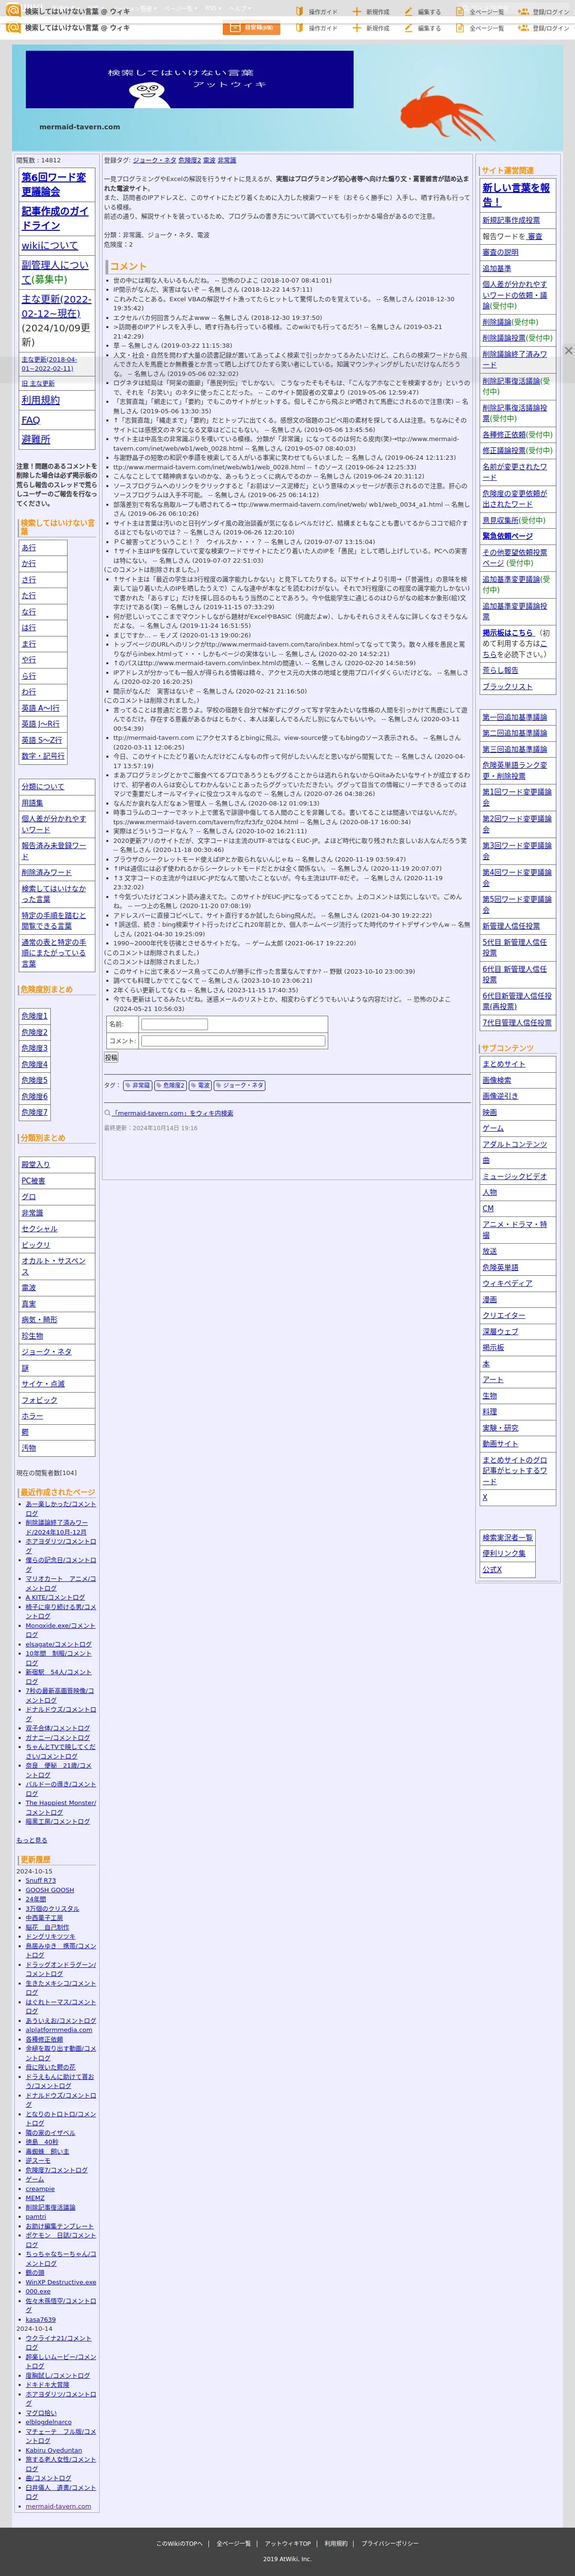Open 危険度4 category link
The width and height of the screenshot is (575, 2576).
35,1064
